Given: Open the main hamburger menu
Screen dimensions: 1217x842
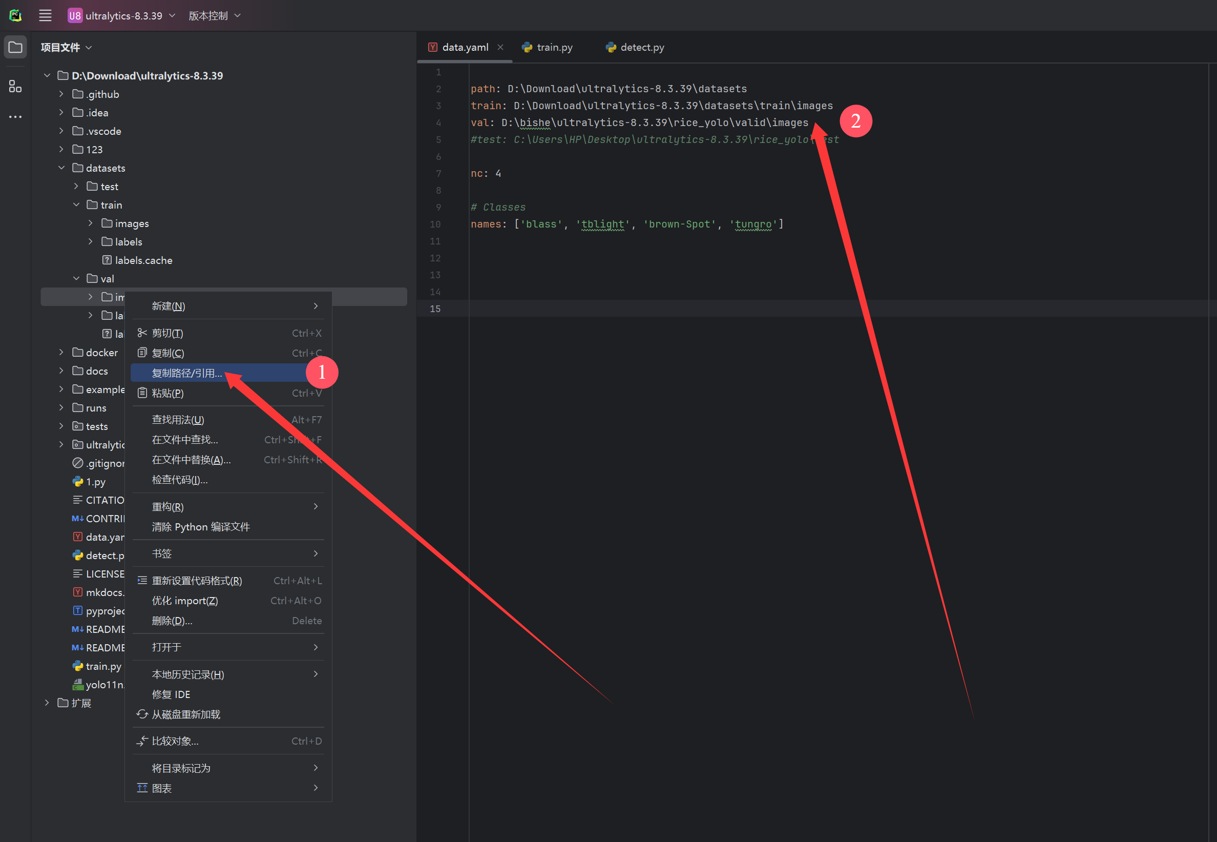Looking at the screenshot, I should 46,16.
